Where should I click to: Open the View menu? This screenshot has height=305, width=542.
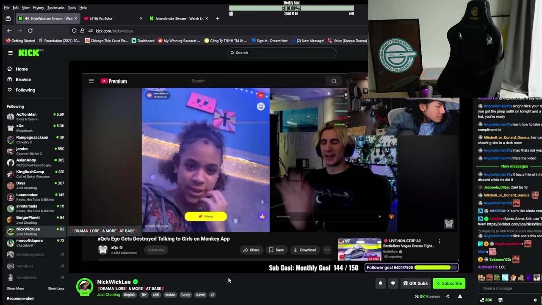pos(26,8)
